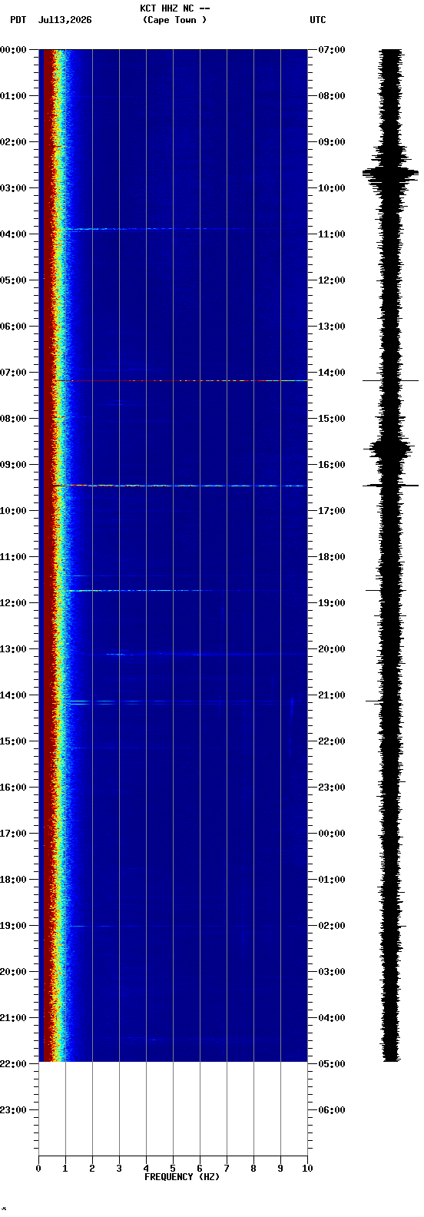Click the UTC time label "16:00"
The image size is (424, 1217).
pos(332,465)
